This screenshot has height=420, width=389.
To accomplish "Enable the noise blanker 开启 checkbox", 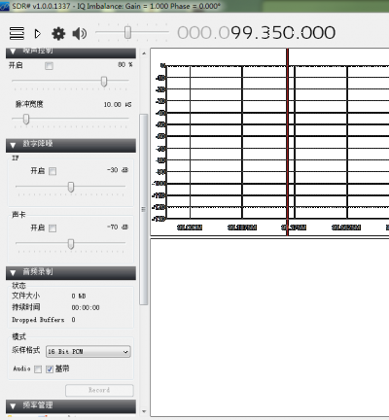I will tap(49, 66).
